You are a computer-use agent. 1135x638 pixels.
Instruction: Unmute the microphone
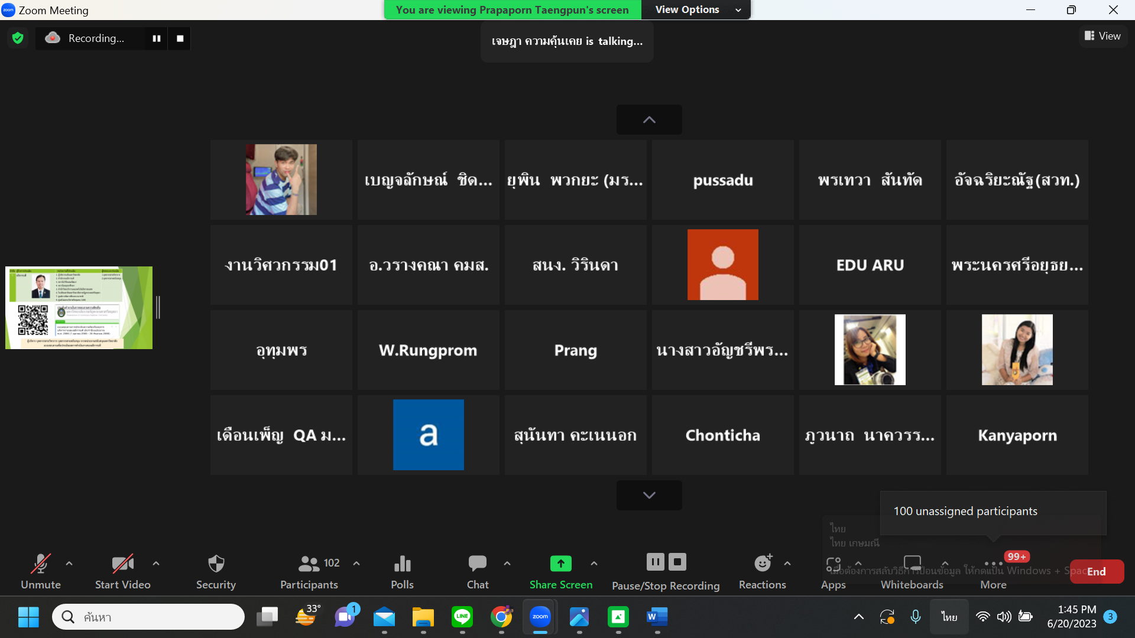pyautogui.click(x=41, y=572)
